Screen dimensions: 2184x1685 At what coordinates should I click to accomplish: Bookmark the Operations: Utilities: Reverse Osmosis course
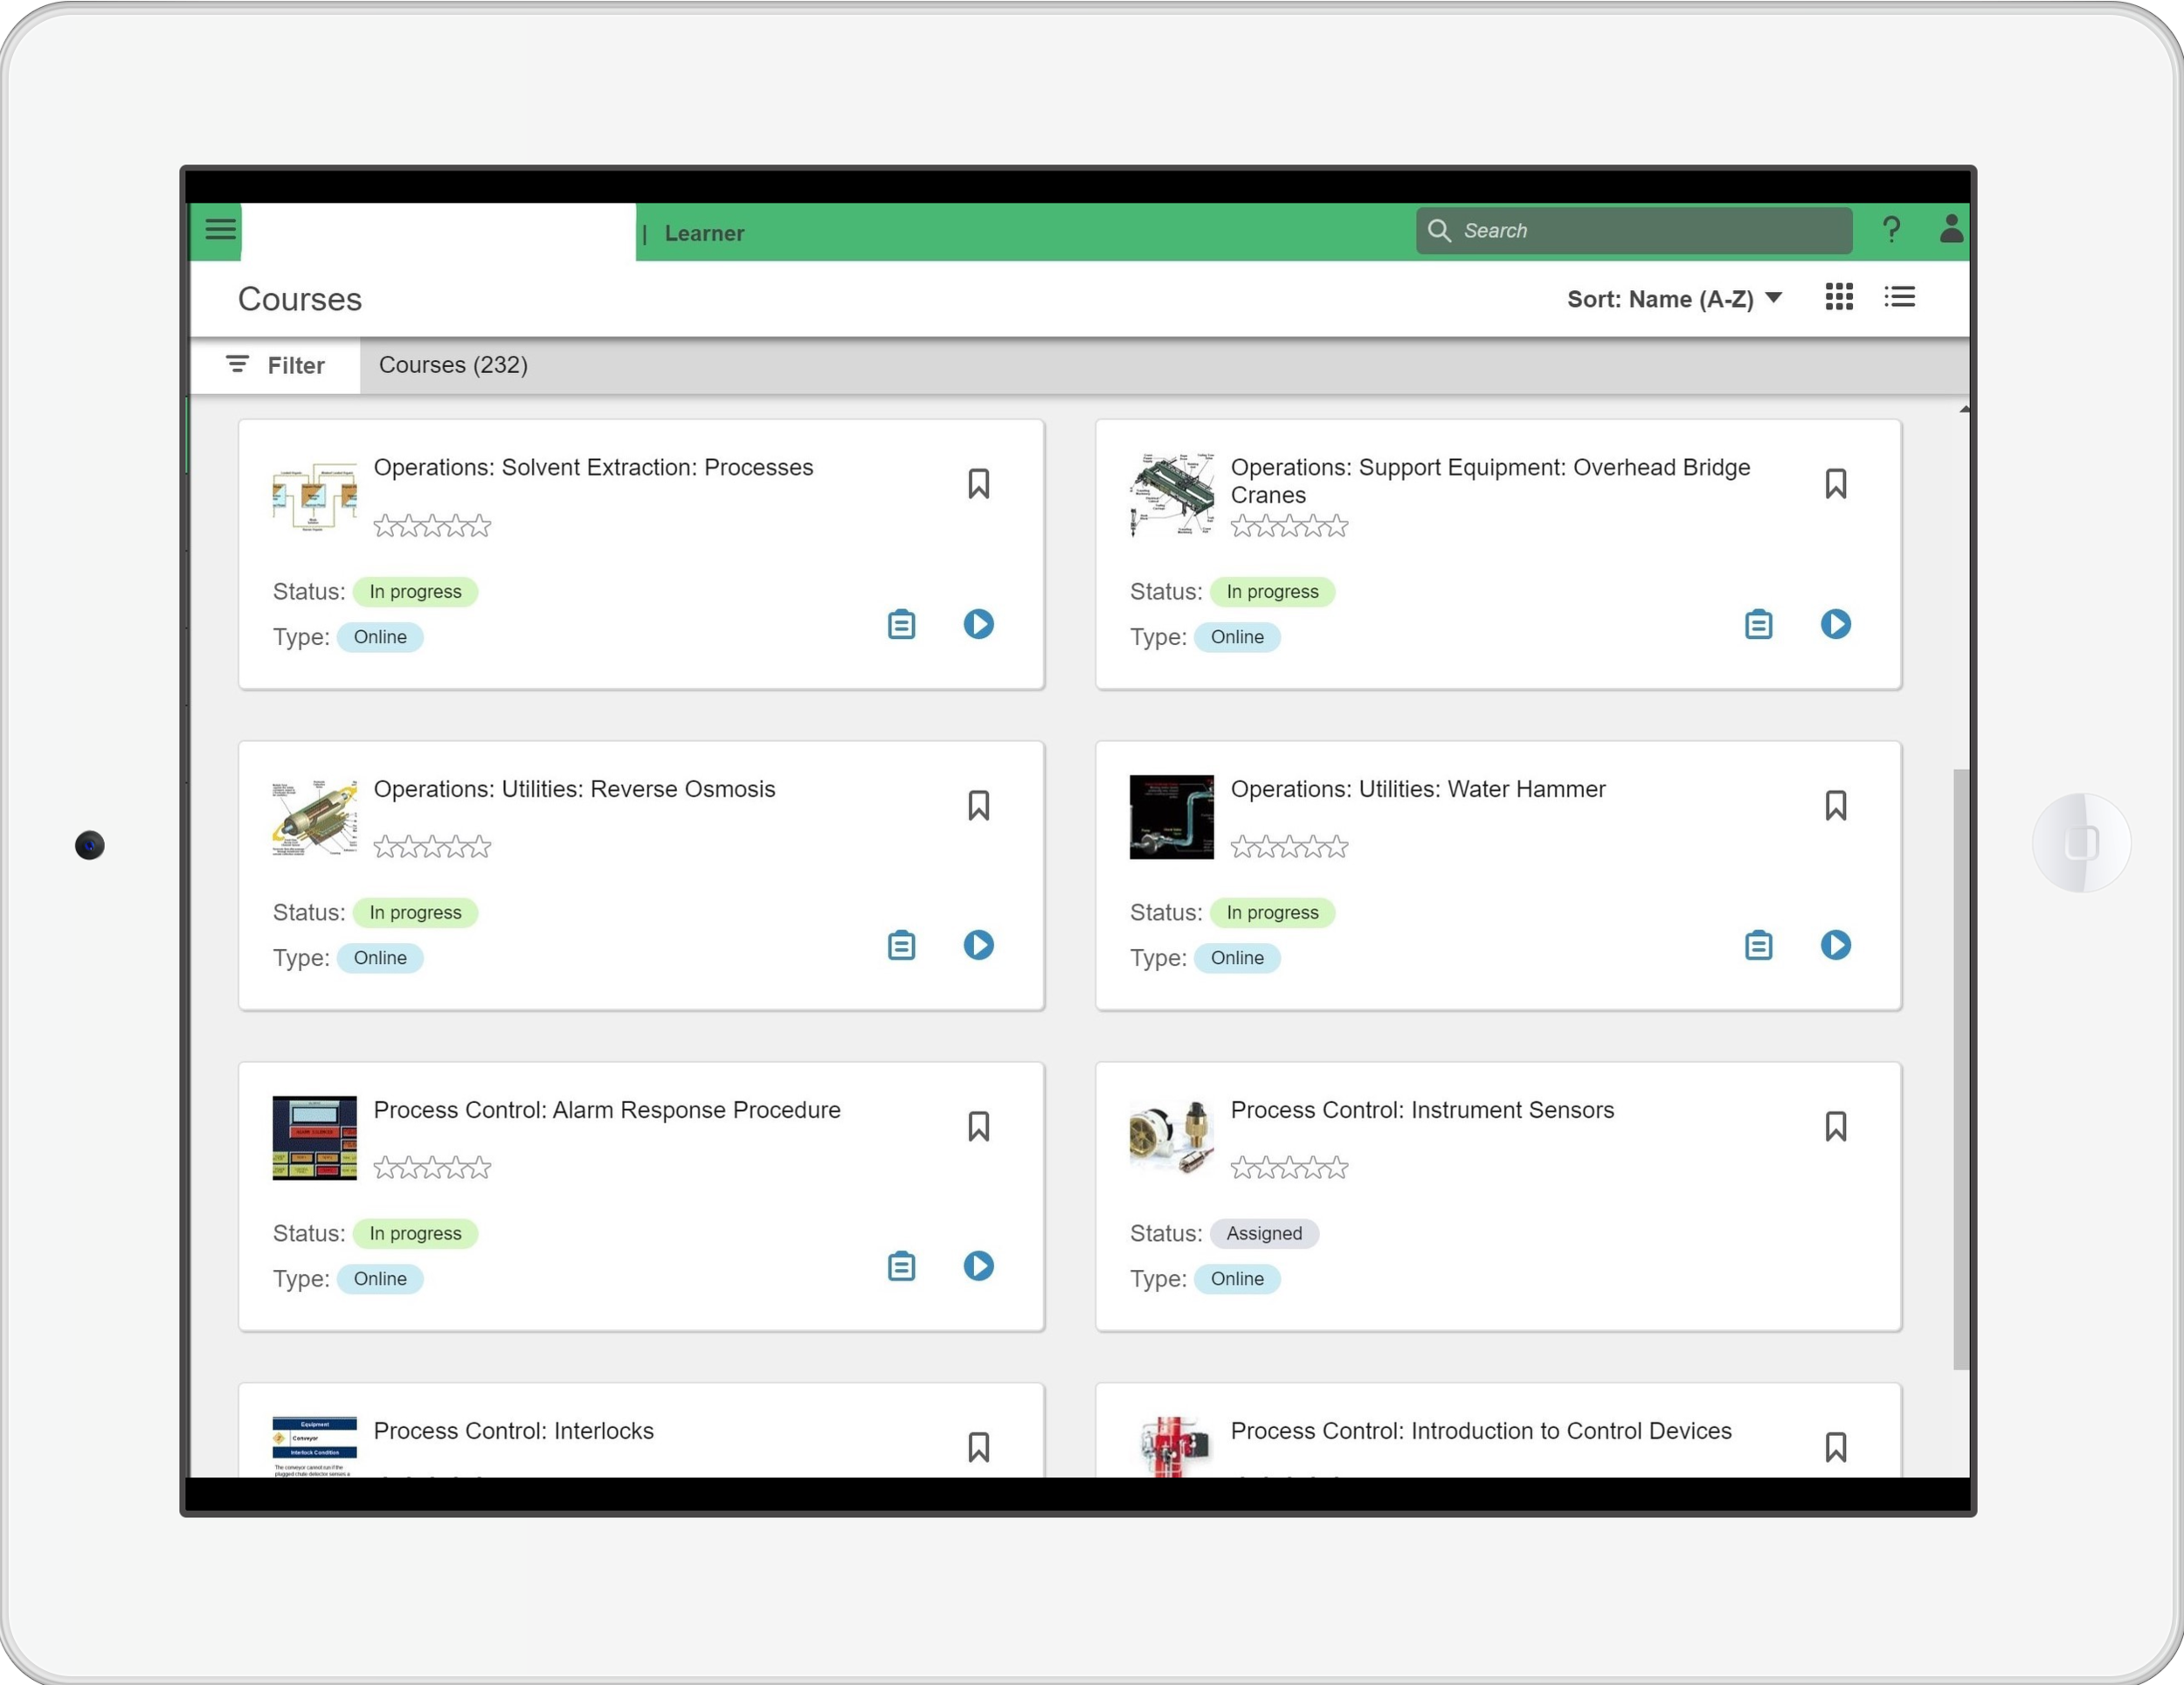978,804
